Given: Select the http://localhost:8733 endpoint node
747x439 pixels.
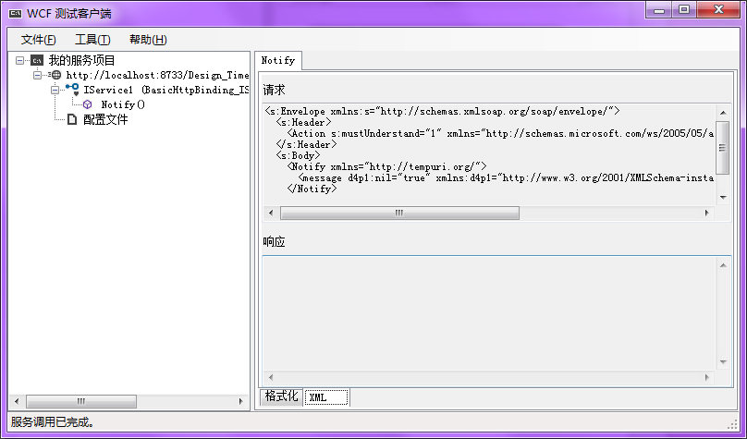Looking at the screenshot, I should pyautogui.click(x=157, y=75).
